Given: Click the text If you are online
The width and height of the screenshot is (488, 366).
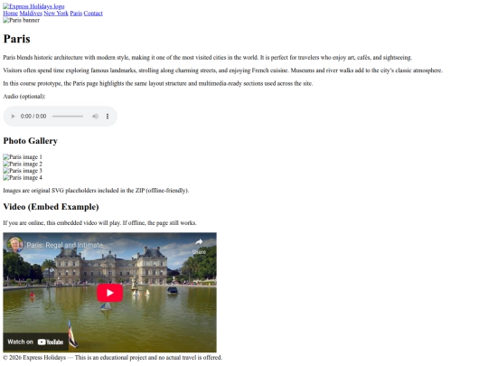Looking at the screenshot, I should (x=100, y=223).
